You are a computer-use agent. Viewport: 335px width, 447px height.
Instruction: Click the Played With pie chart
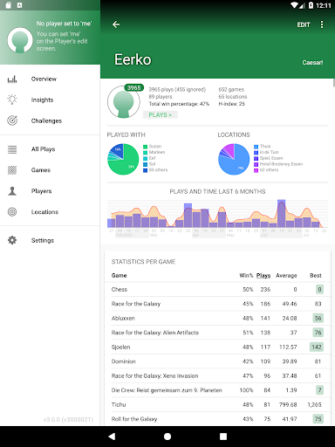click(123, 159)
